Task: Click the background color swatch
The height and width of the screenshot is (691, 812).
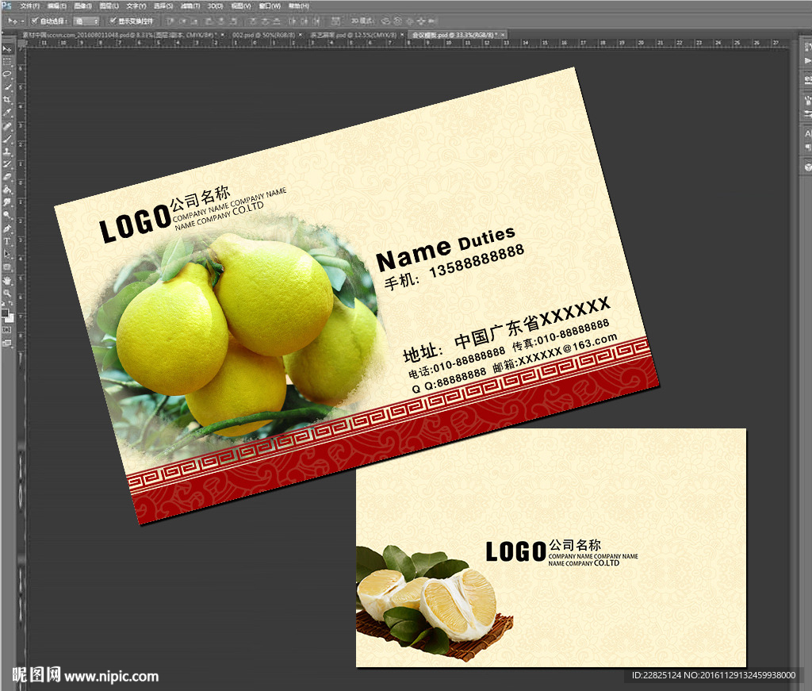Action: pyautogui.click(x=10, y=319)
